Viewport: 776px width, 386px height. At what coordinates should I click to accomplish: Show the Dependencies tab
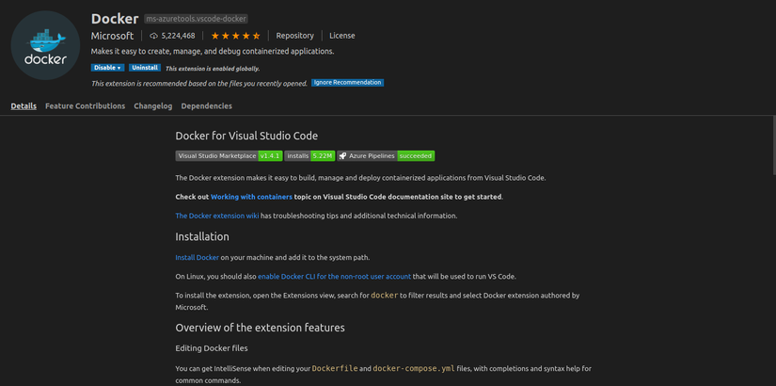point(206,106)
